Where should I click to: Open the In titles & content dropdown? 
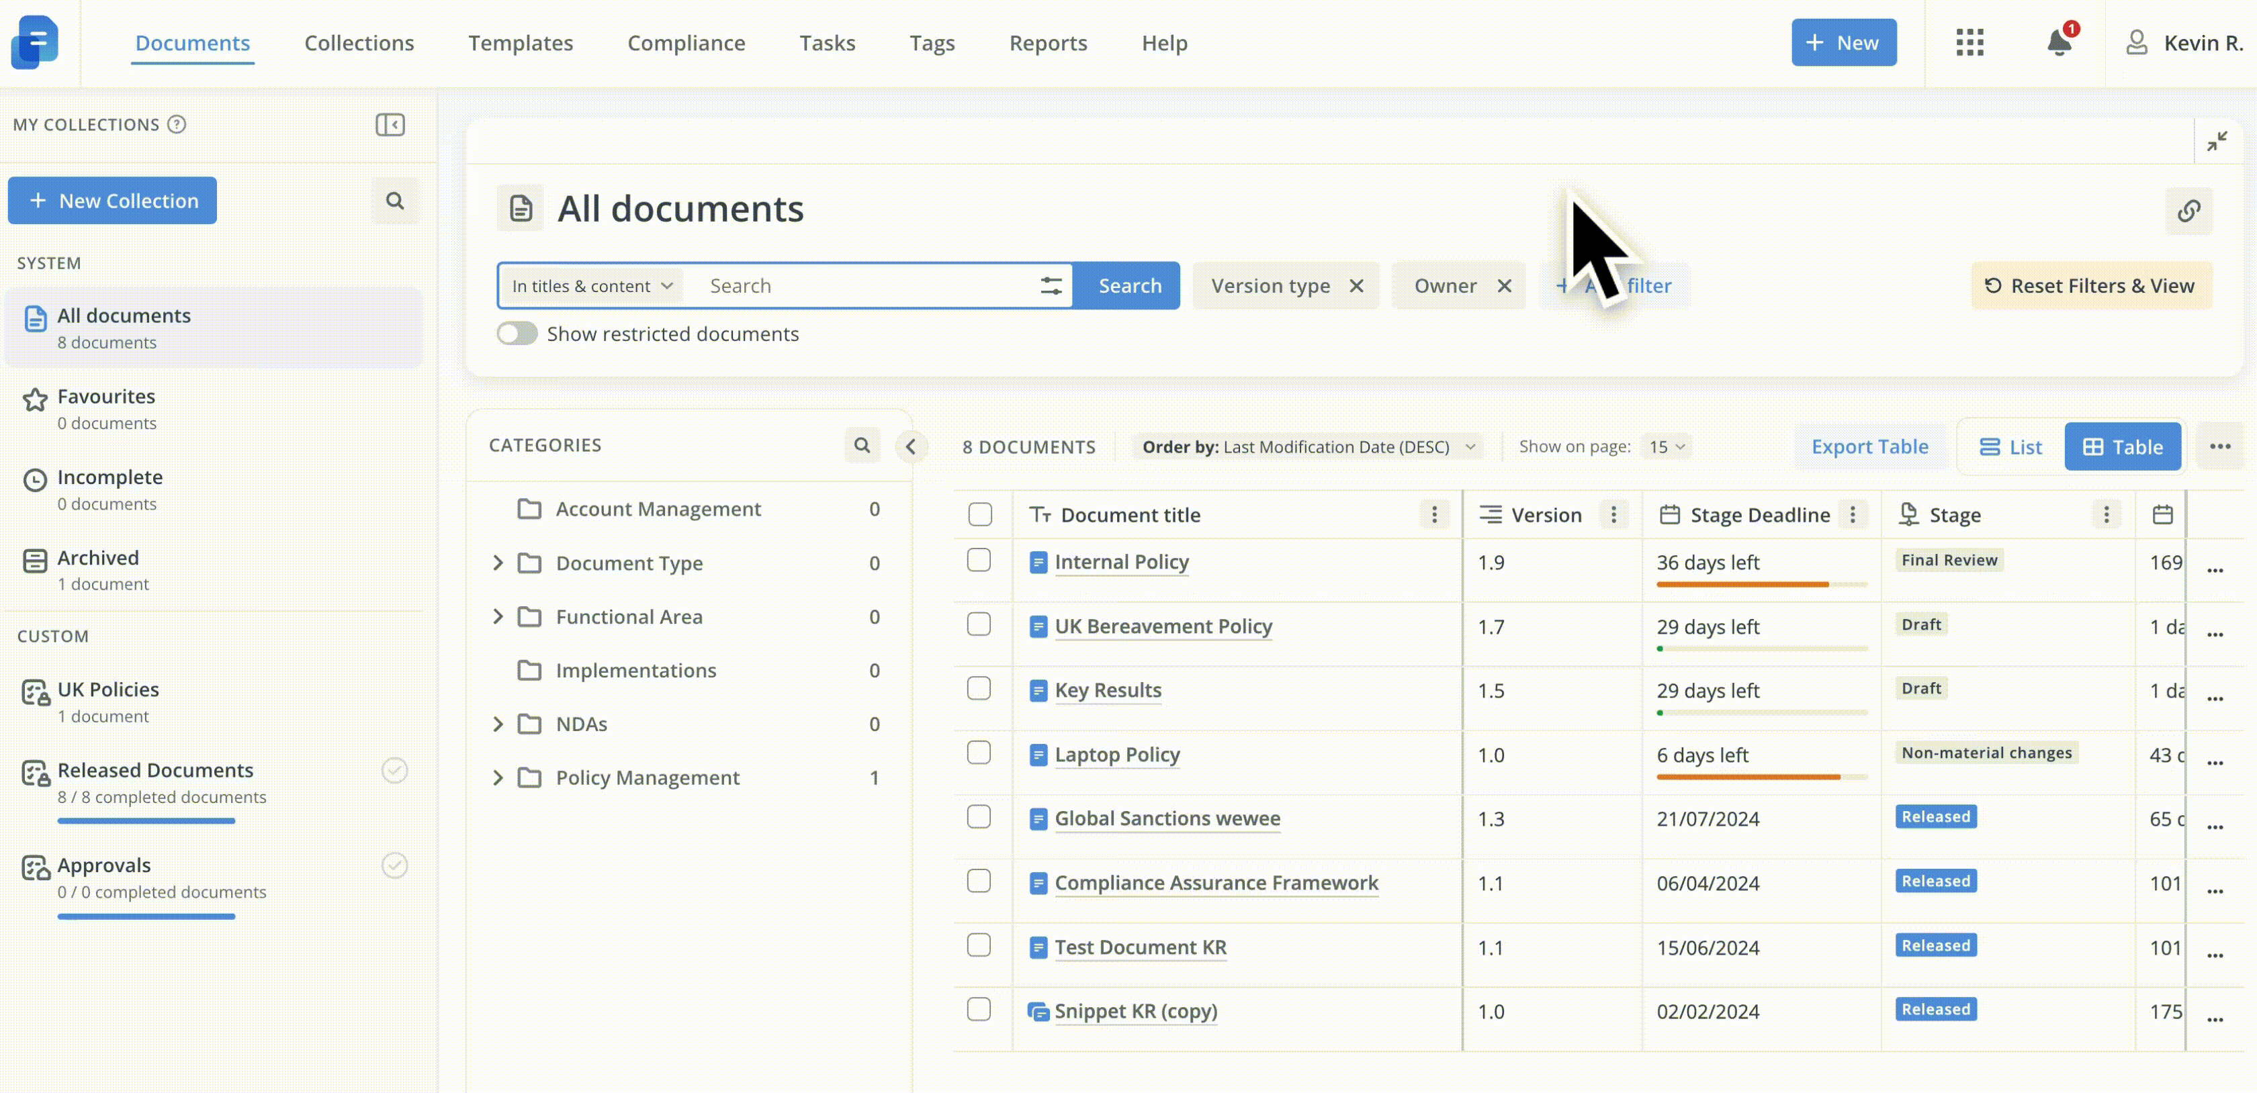coord(591,285)
